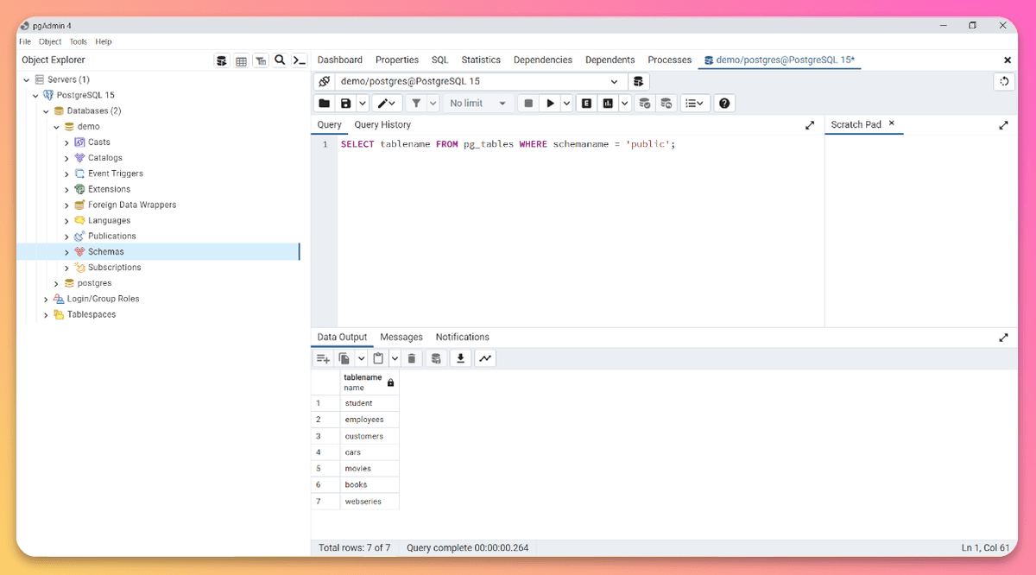Switch to the Notifications tab
1036x575 pixels.
462,338
